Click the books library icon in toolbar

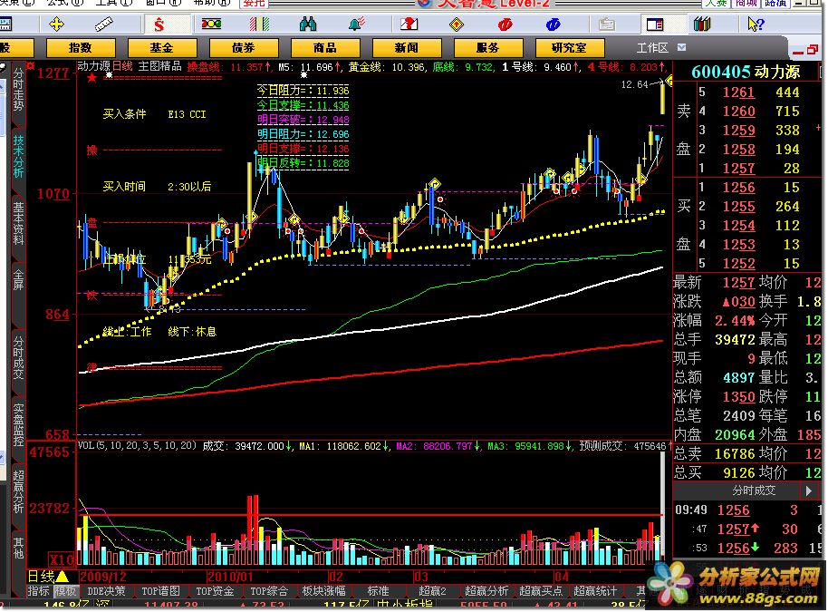coord(701,24)
